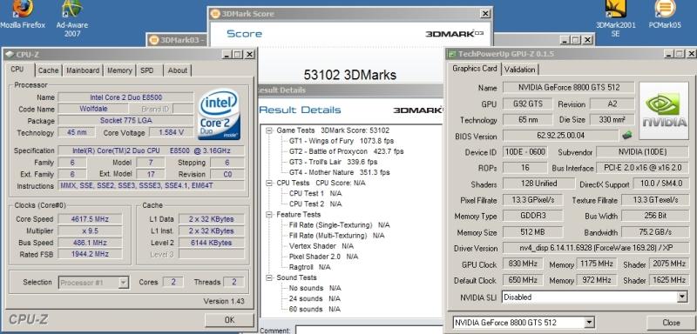This screenshot has height=334, width=697.
Task: Open the Ad-Aware 2007 desktop icon
Action: point(72,17)
